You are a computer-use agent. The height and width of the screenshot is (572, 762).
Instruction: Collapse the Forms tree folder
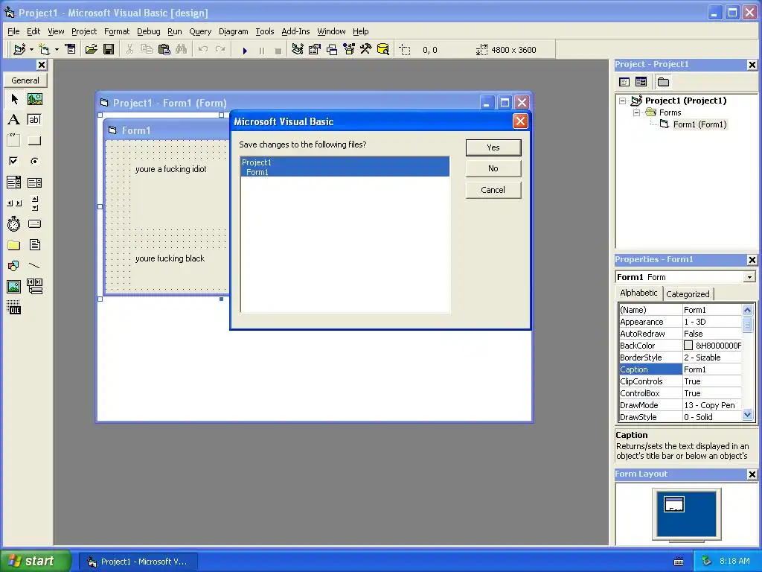coord(636,113)
